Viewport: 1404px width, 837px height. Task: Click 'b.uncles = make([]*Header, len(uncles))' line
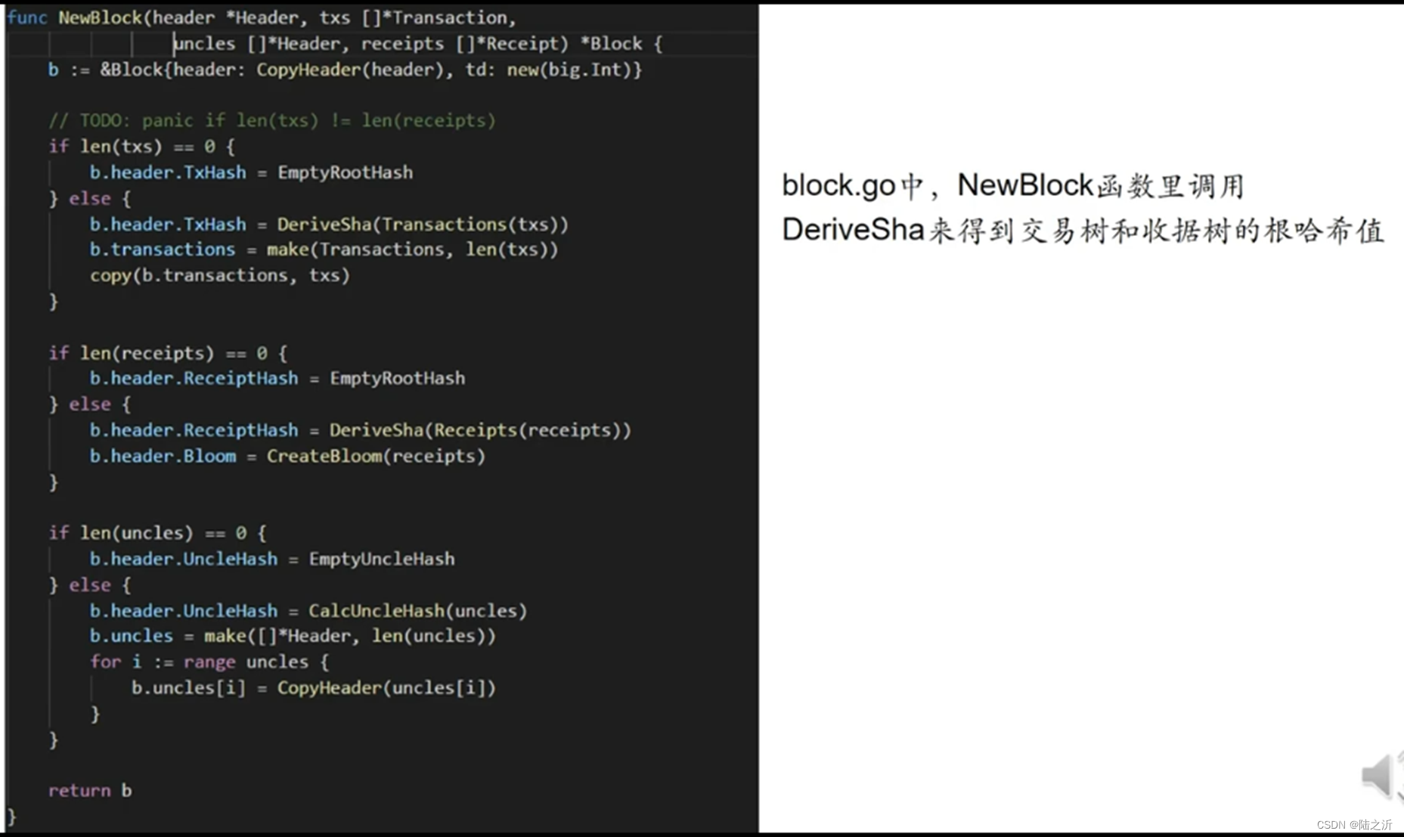293,636
